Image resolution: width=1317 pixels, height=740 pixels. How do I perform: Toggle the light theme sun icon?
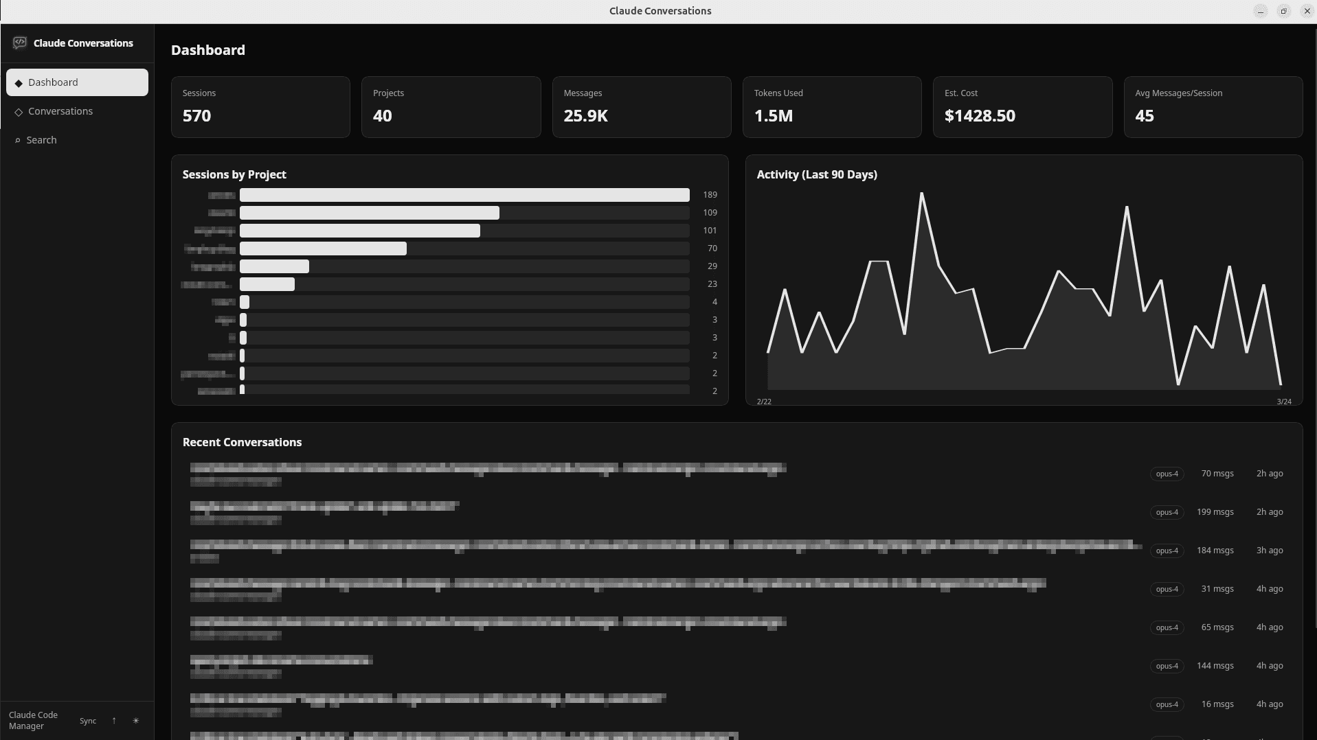click(x=136, y=721)
